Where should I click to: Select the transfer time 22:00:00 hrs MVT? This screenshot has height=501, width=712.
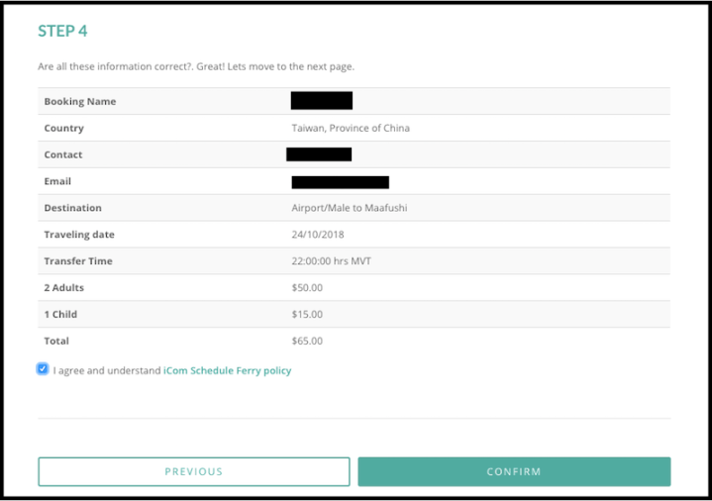point(333,261)
